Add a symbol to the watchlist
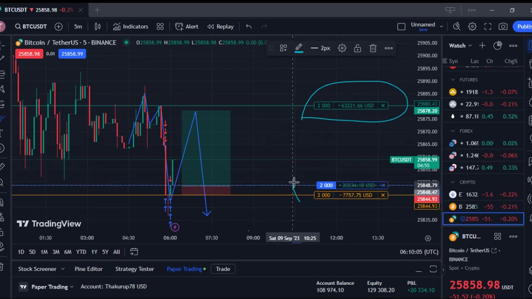Image resolution: width=532 pixels, height=299 pixels. click(x=482, y=46)
